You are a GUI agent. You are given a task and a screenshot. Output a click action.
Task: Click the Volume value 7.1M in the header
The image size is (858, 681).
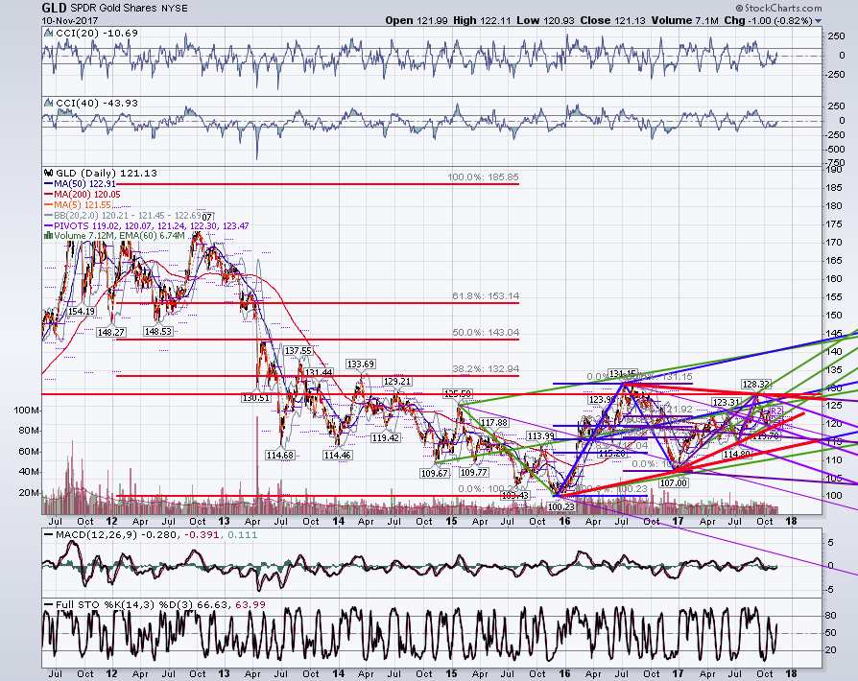pyautogui.click(x=706, y=21)
